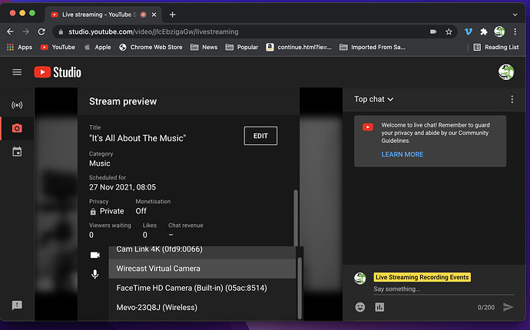Click the EDIT button
530x330 pixels.
[x=260, y=136]
